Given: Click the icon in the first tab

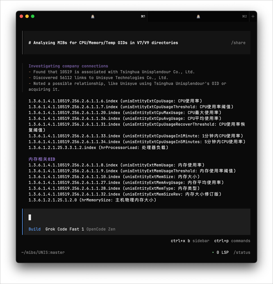Looking at the screenshot, I should tap(93, 16).
